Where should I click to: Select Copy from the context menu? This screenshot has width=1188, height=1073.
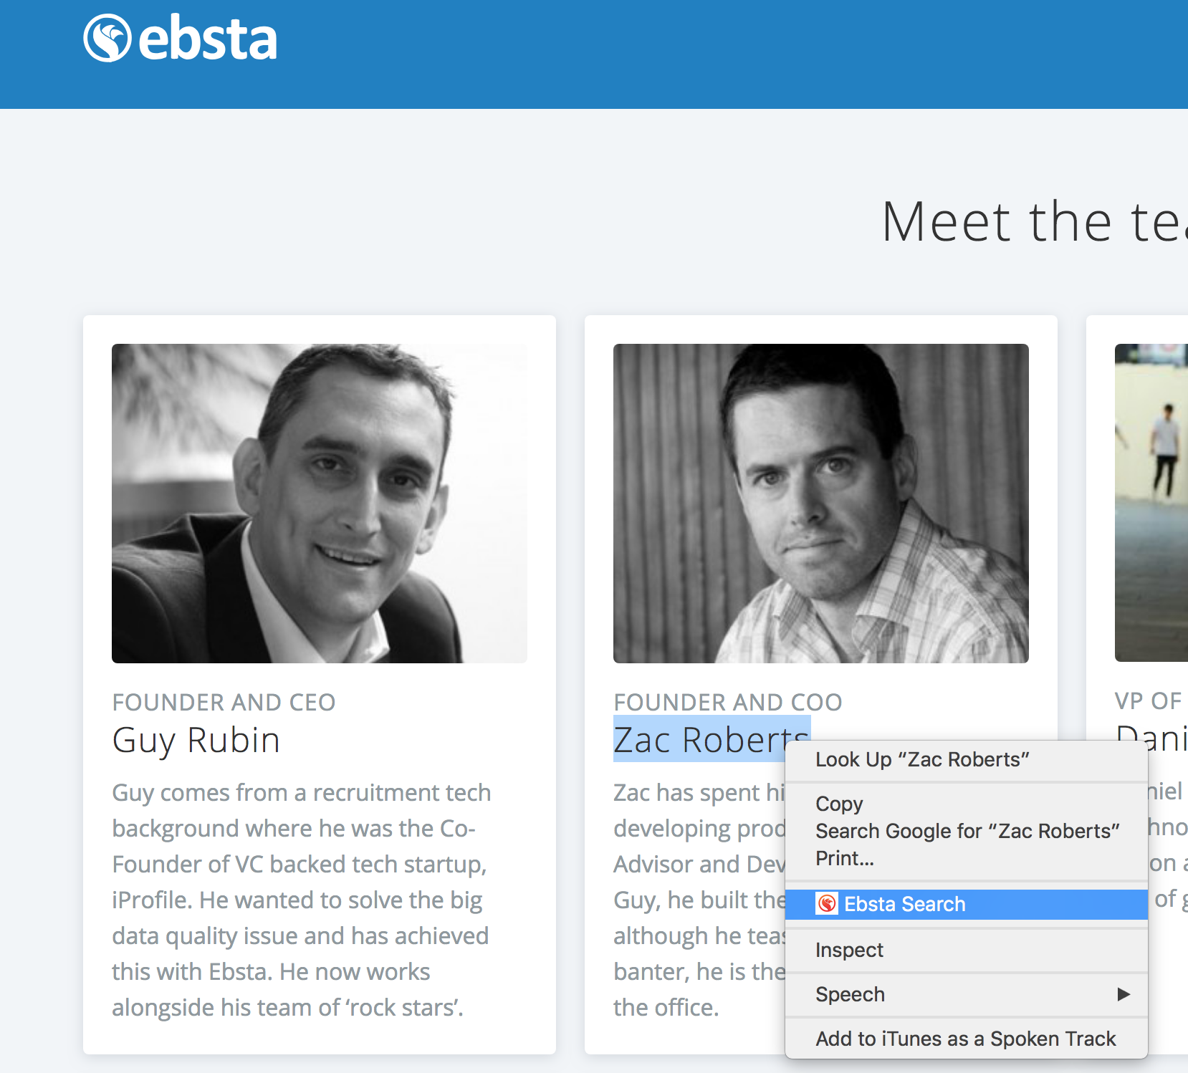point(839,804)
